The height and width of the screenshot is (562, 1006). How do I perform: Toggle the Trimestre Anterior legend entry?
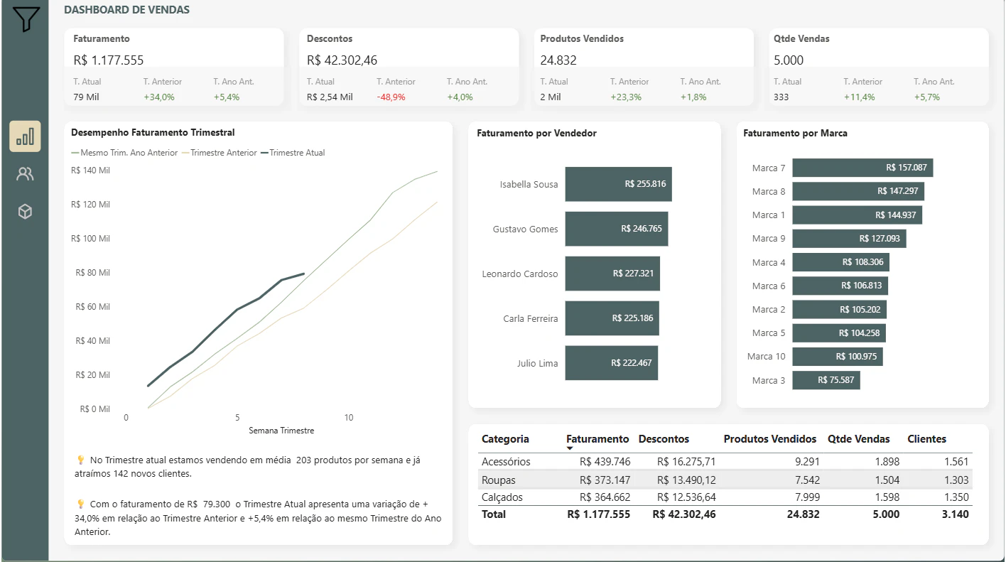[x=220, y=153]
